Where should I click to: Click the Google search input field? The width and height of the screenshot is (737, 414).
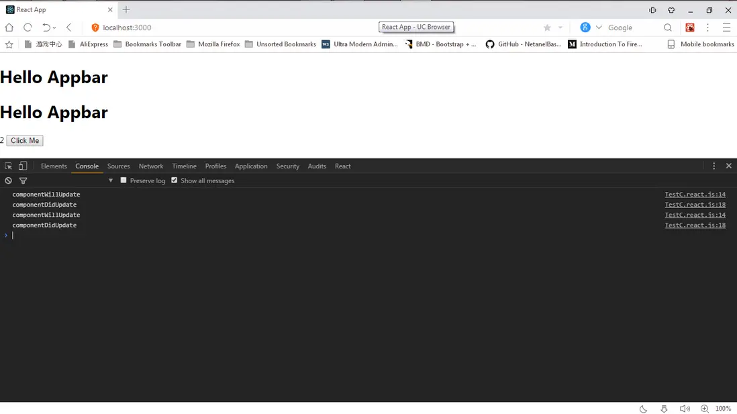[632, 28]
